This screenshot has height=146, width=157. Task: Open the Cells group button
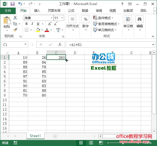click(x=128, y=23)
